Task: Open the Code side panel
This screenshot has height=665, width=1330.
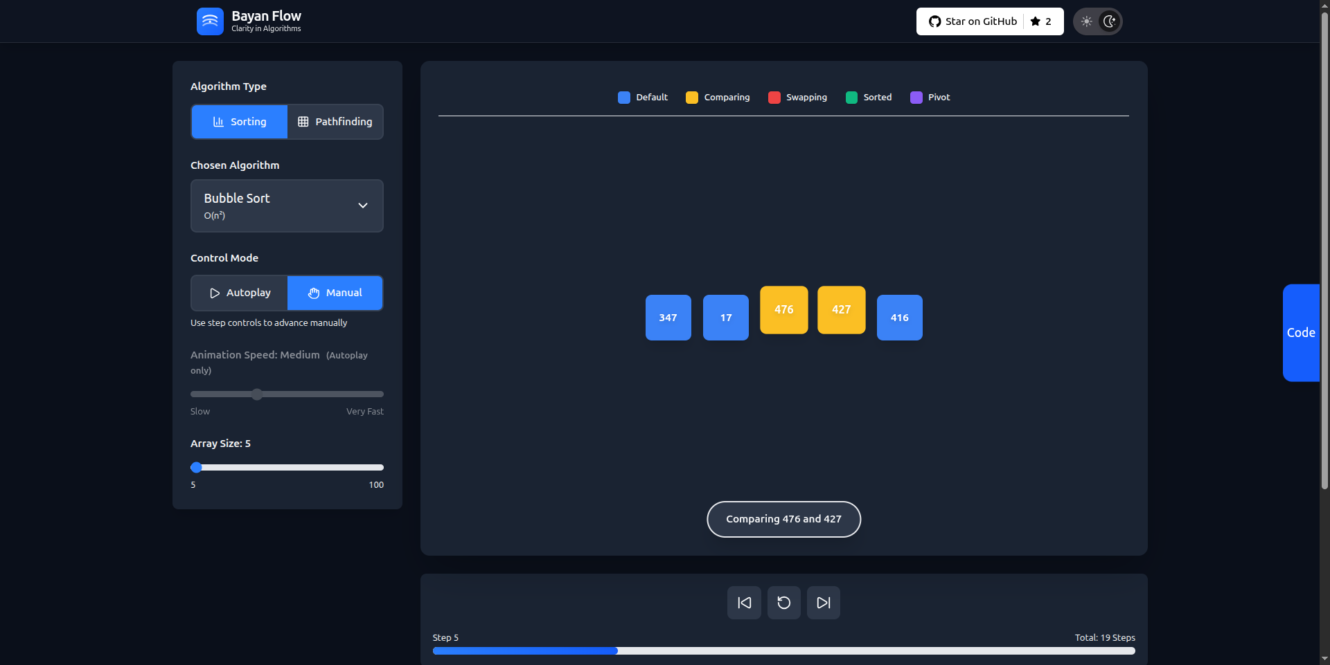Action: 1301,333
